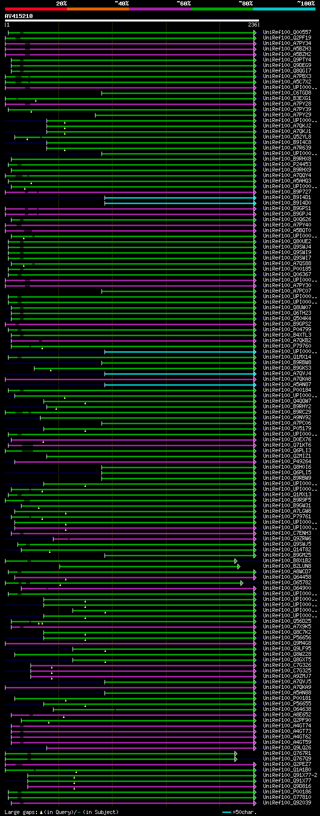320x816 pixels.
Task: Select the UniRef100_A7LGW8 label
Action: 287,511
